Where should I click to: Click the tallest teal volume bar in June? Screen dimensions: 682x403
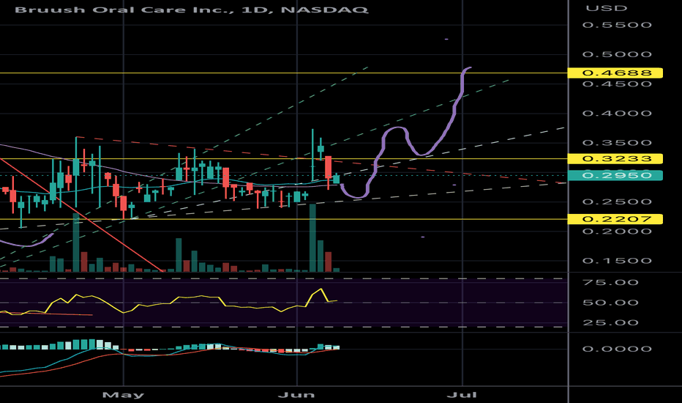[x=312, y=238]
